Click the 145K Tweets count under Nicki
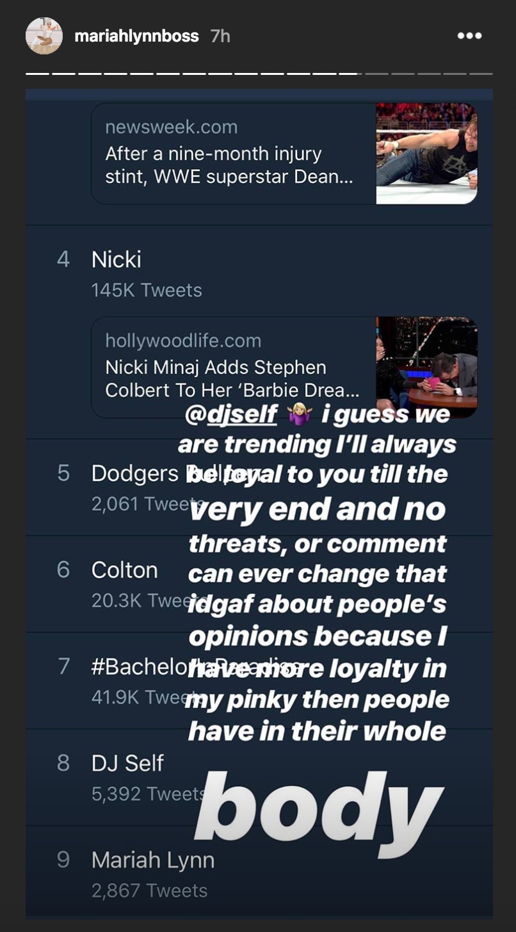This screenshot has height=932, width=516. point(146,290)
